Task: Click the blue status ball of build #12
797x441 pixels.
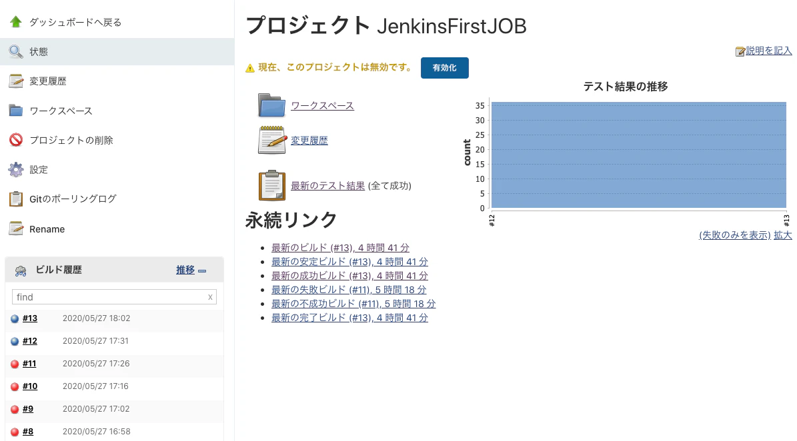Action: click(x=15, y=342)
